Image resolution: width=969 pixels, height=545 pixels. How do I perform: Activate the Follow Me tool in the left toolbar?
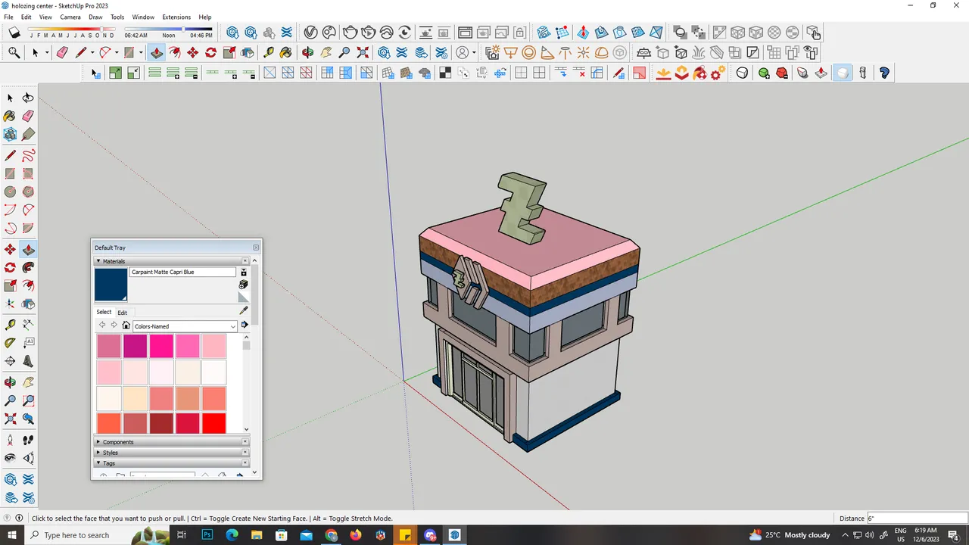28,267
